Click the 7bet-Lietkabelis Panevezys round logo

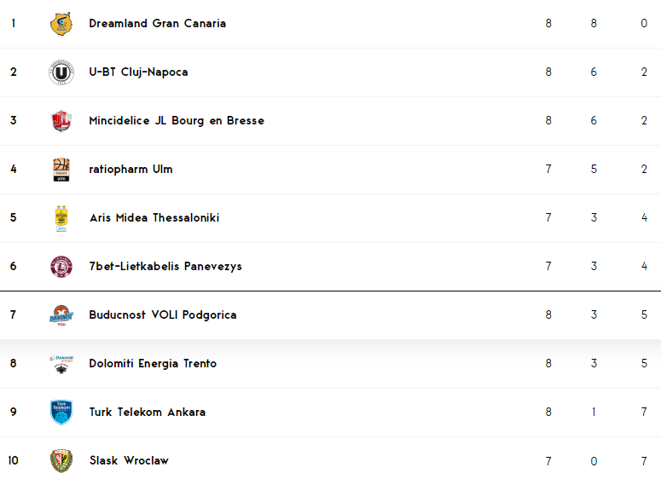pyautogui.click(x=61, y=267)
